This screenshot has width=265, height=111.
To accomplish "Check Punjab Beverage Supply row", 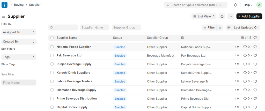I will tap(52, 64).
